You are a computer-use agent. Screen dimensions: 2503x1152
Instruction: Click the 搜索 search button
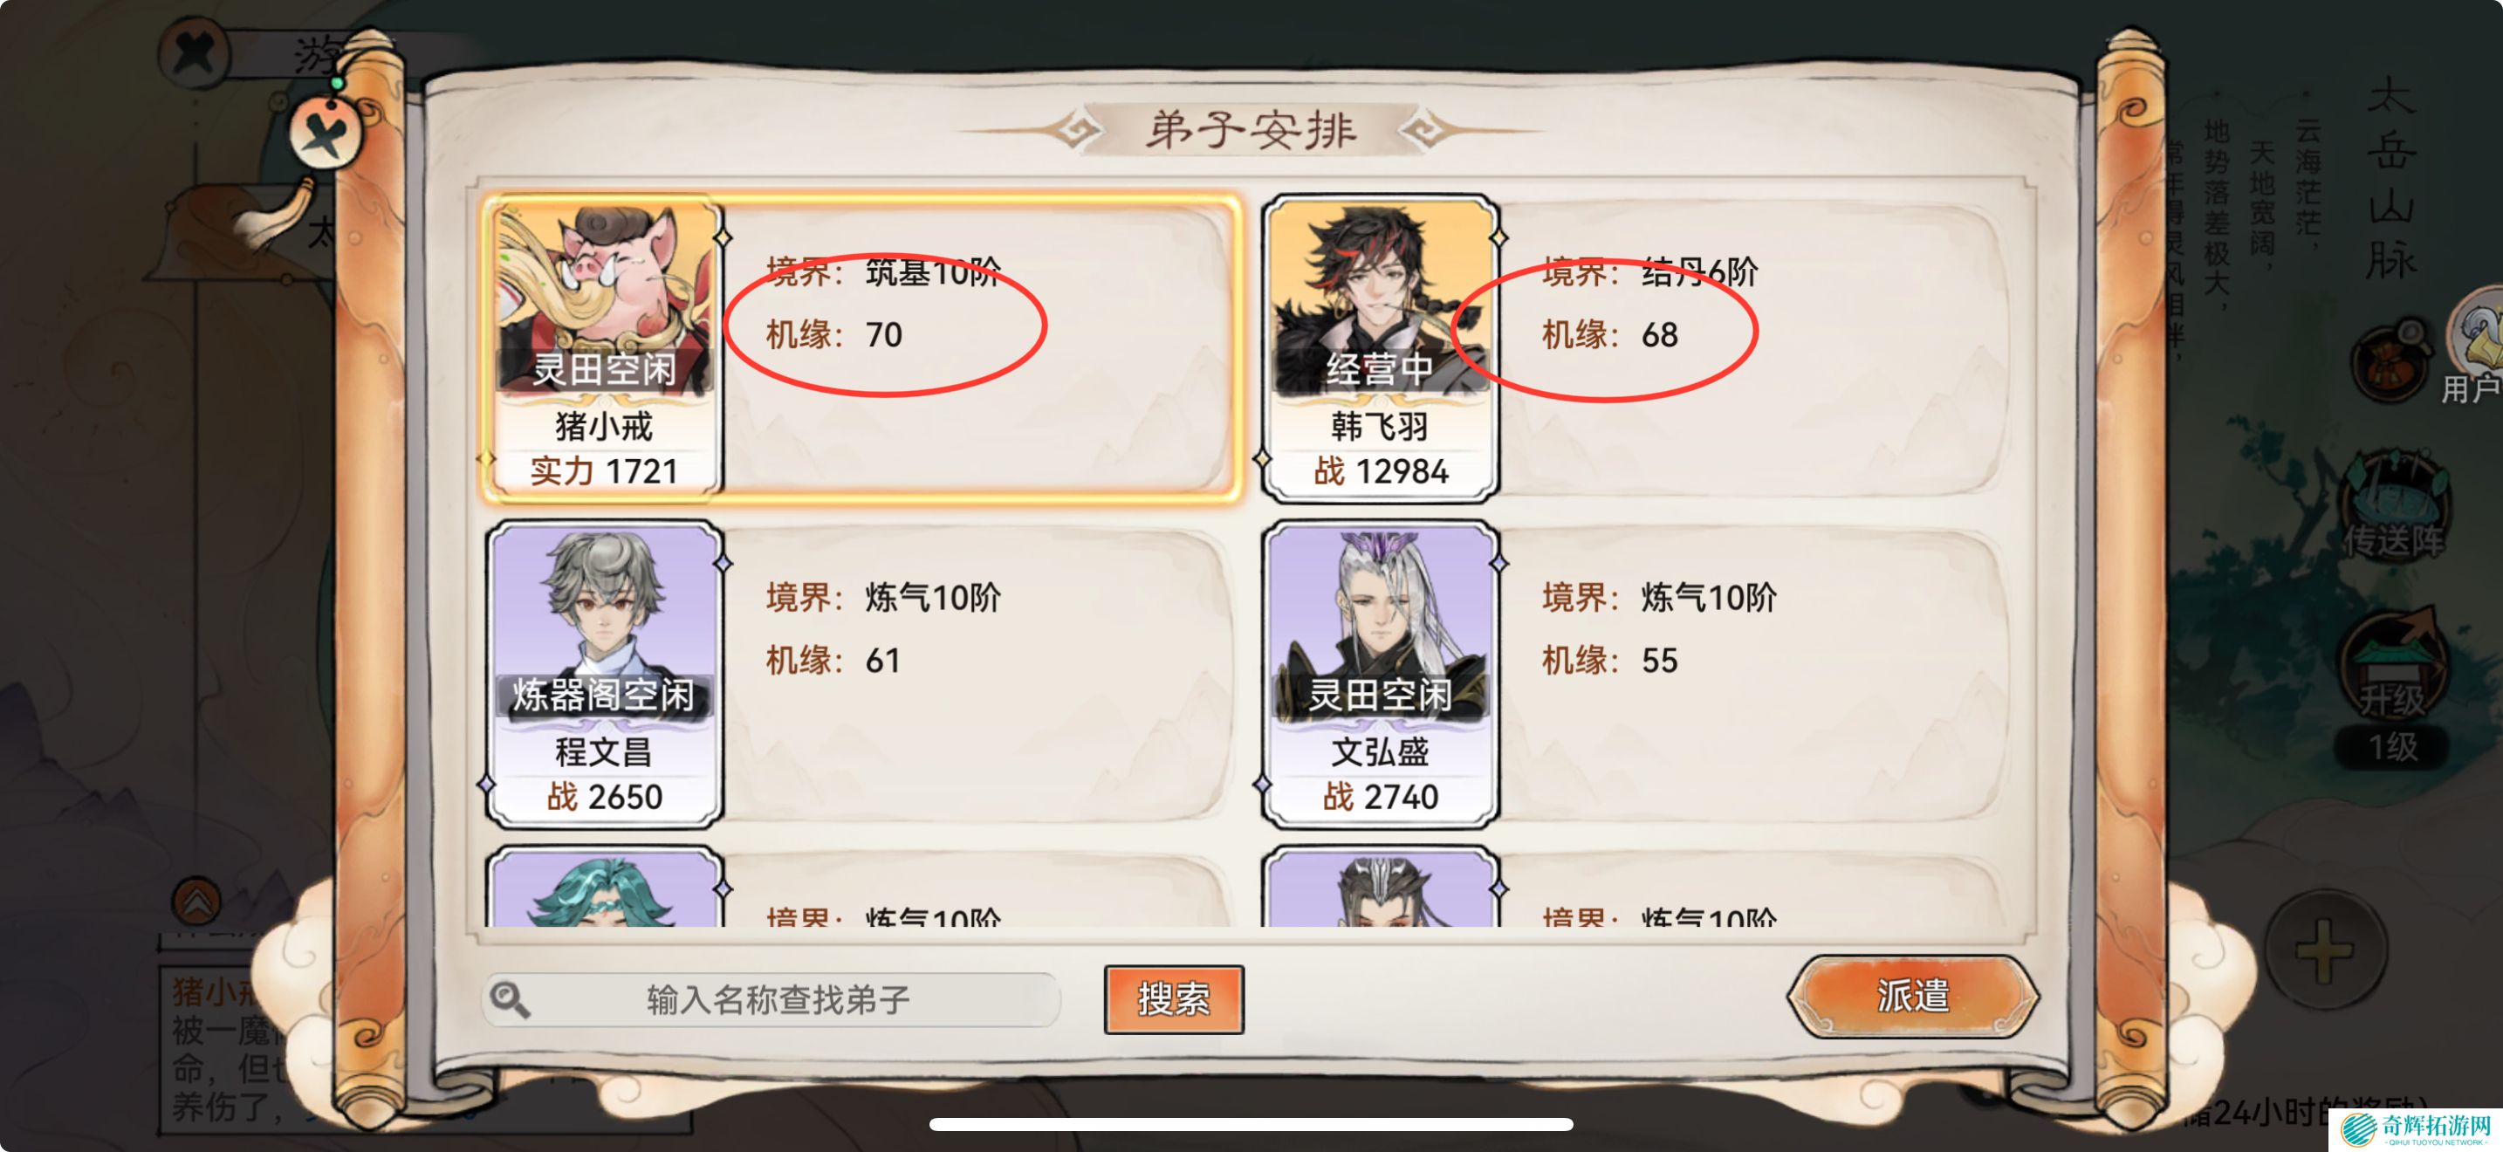pos(1174,998)
